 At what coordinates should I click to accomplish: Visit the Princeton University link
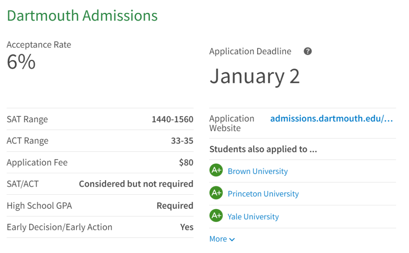click(263, 194)
